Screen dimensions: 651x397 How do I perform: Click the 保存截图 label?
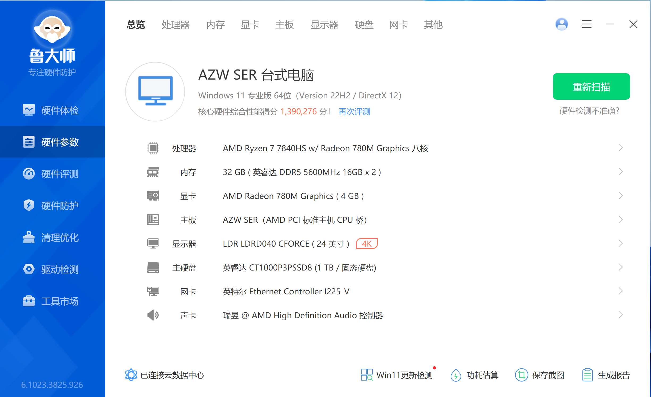pyautogui.click(x=548, y=375)
